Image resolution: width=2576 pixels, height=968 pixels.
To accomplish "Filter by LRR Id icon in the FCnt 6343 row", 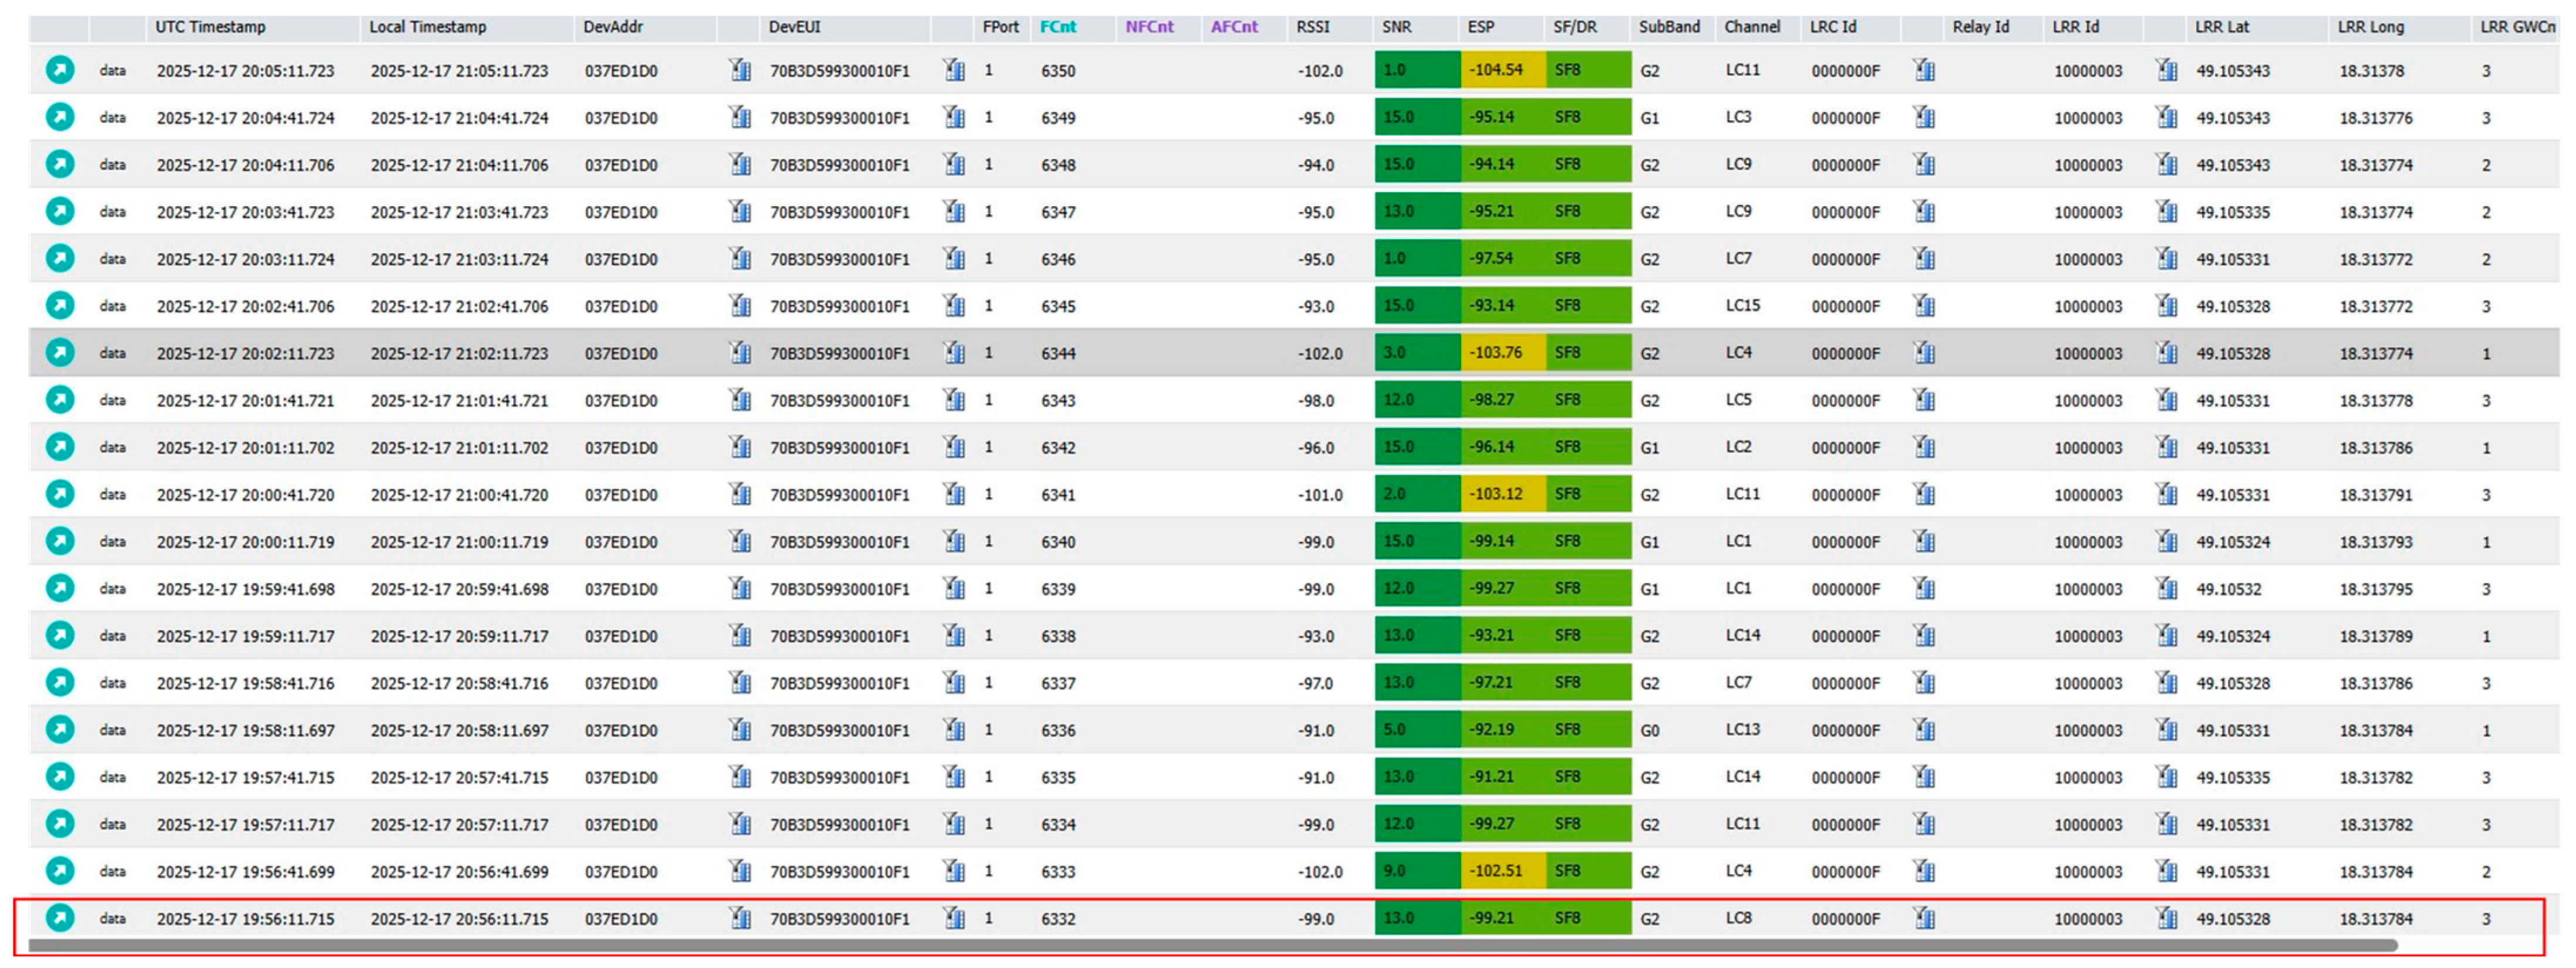I will [x=2167, y=400].
